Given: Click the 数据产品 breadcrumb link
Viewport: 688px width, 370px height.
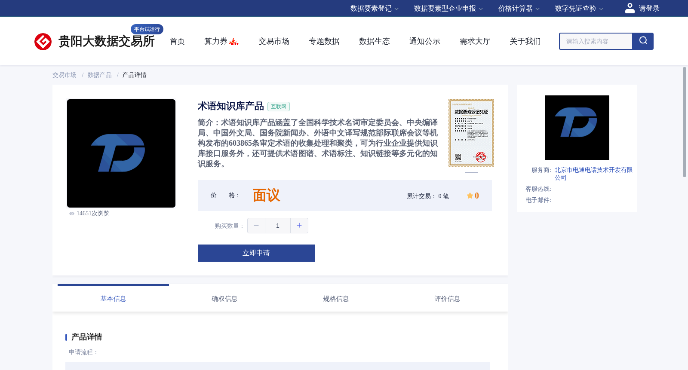Looking at the screenshot, I should (100, 75).
